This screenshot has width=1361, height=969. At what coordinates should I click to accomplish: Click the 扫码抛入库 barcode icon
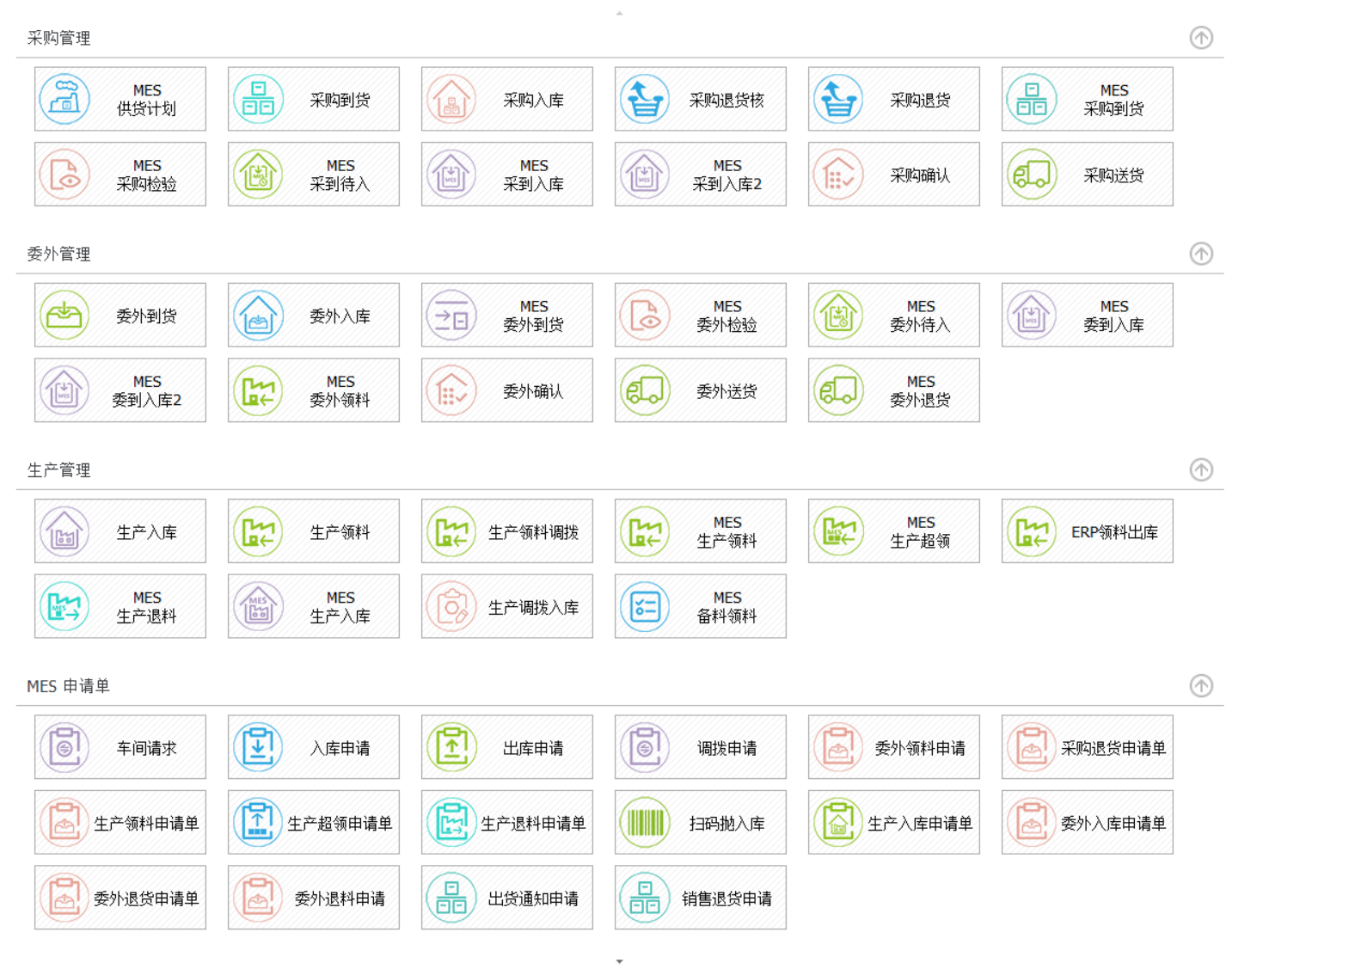click(645, 823)
